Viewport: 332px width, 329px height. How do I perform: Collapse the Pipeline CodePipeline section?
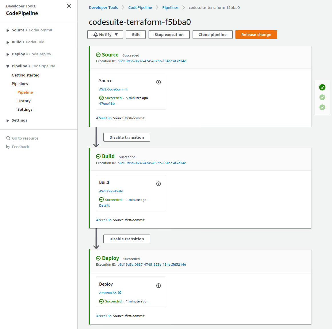point(8,66)
